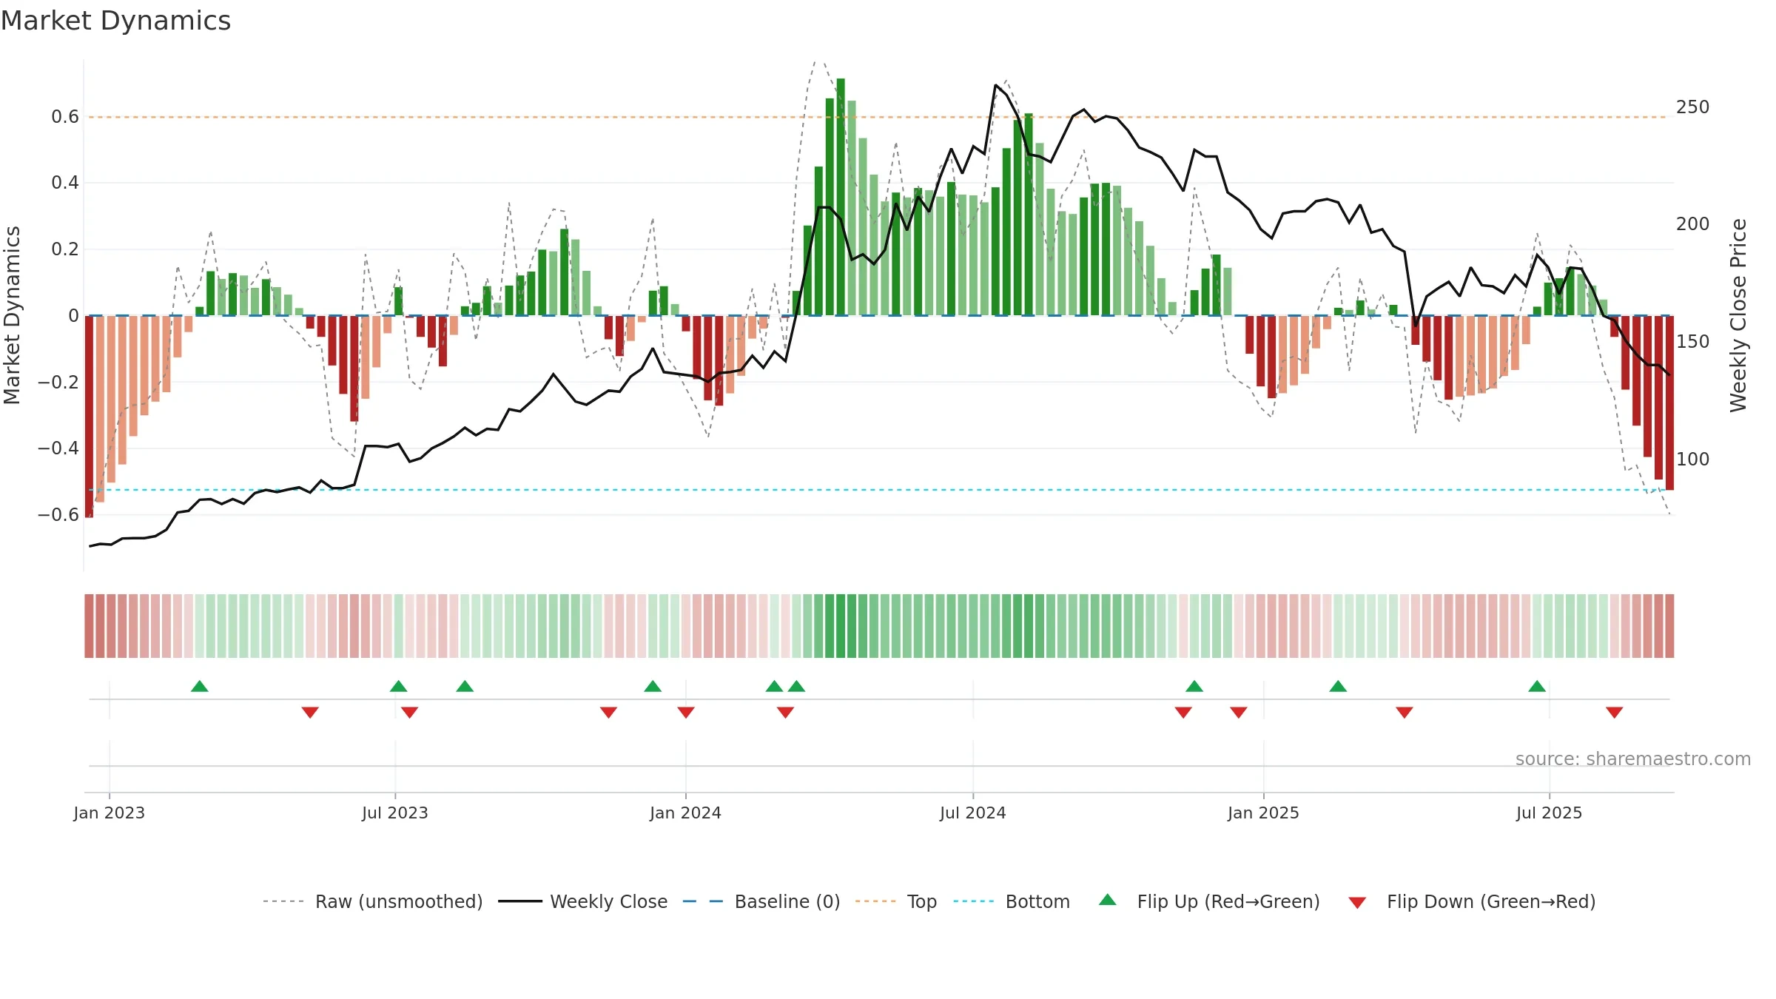
Task: Click the '−0.6' left axis tick label
Action: [58, 514]
